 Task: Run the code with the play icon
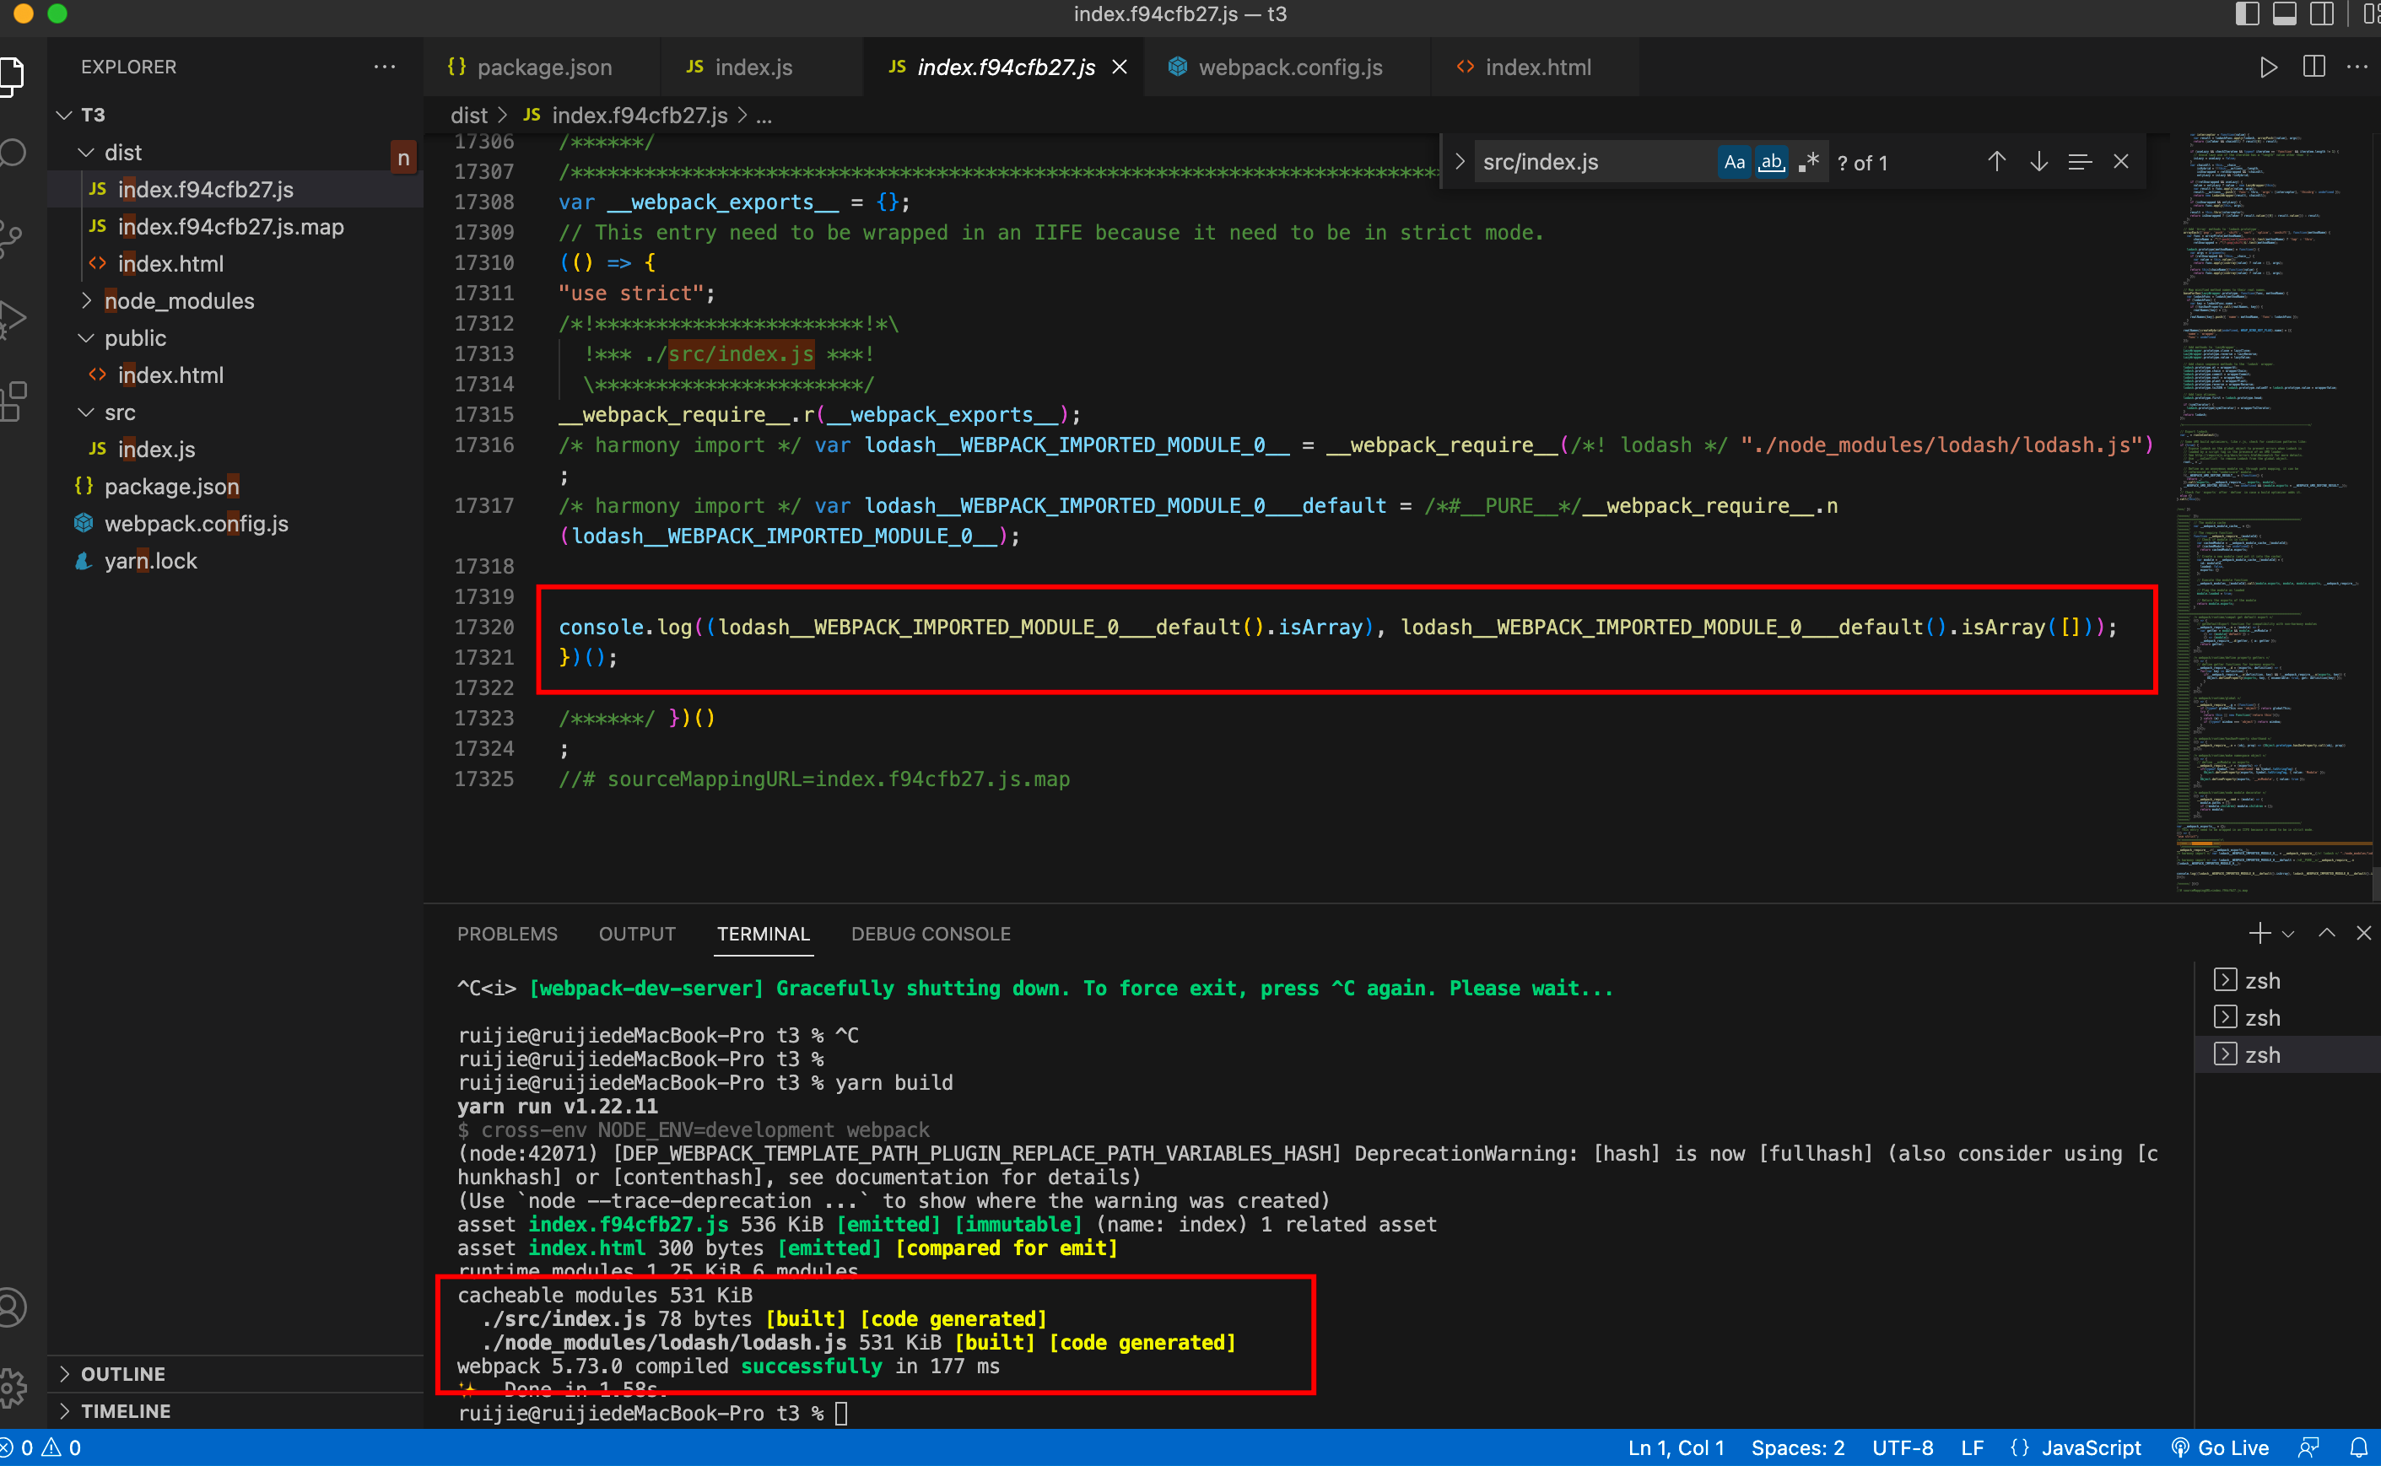[2268, 67]
